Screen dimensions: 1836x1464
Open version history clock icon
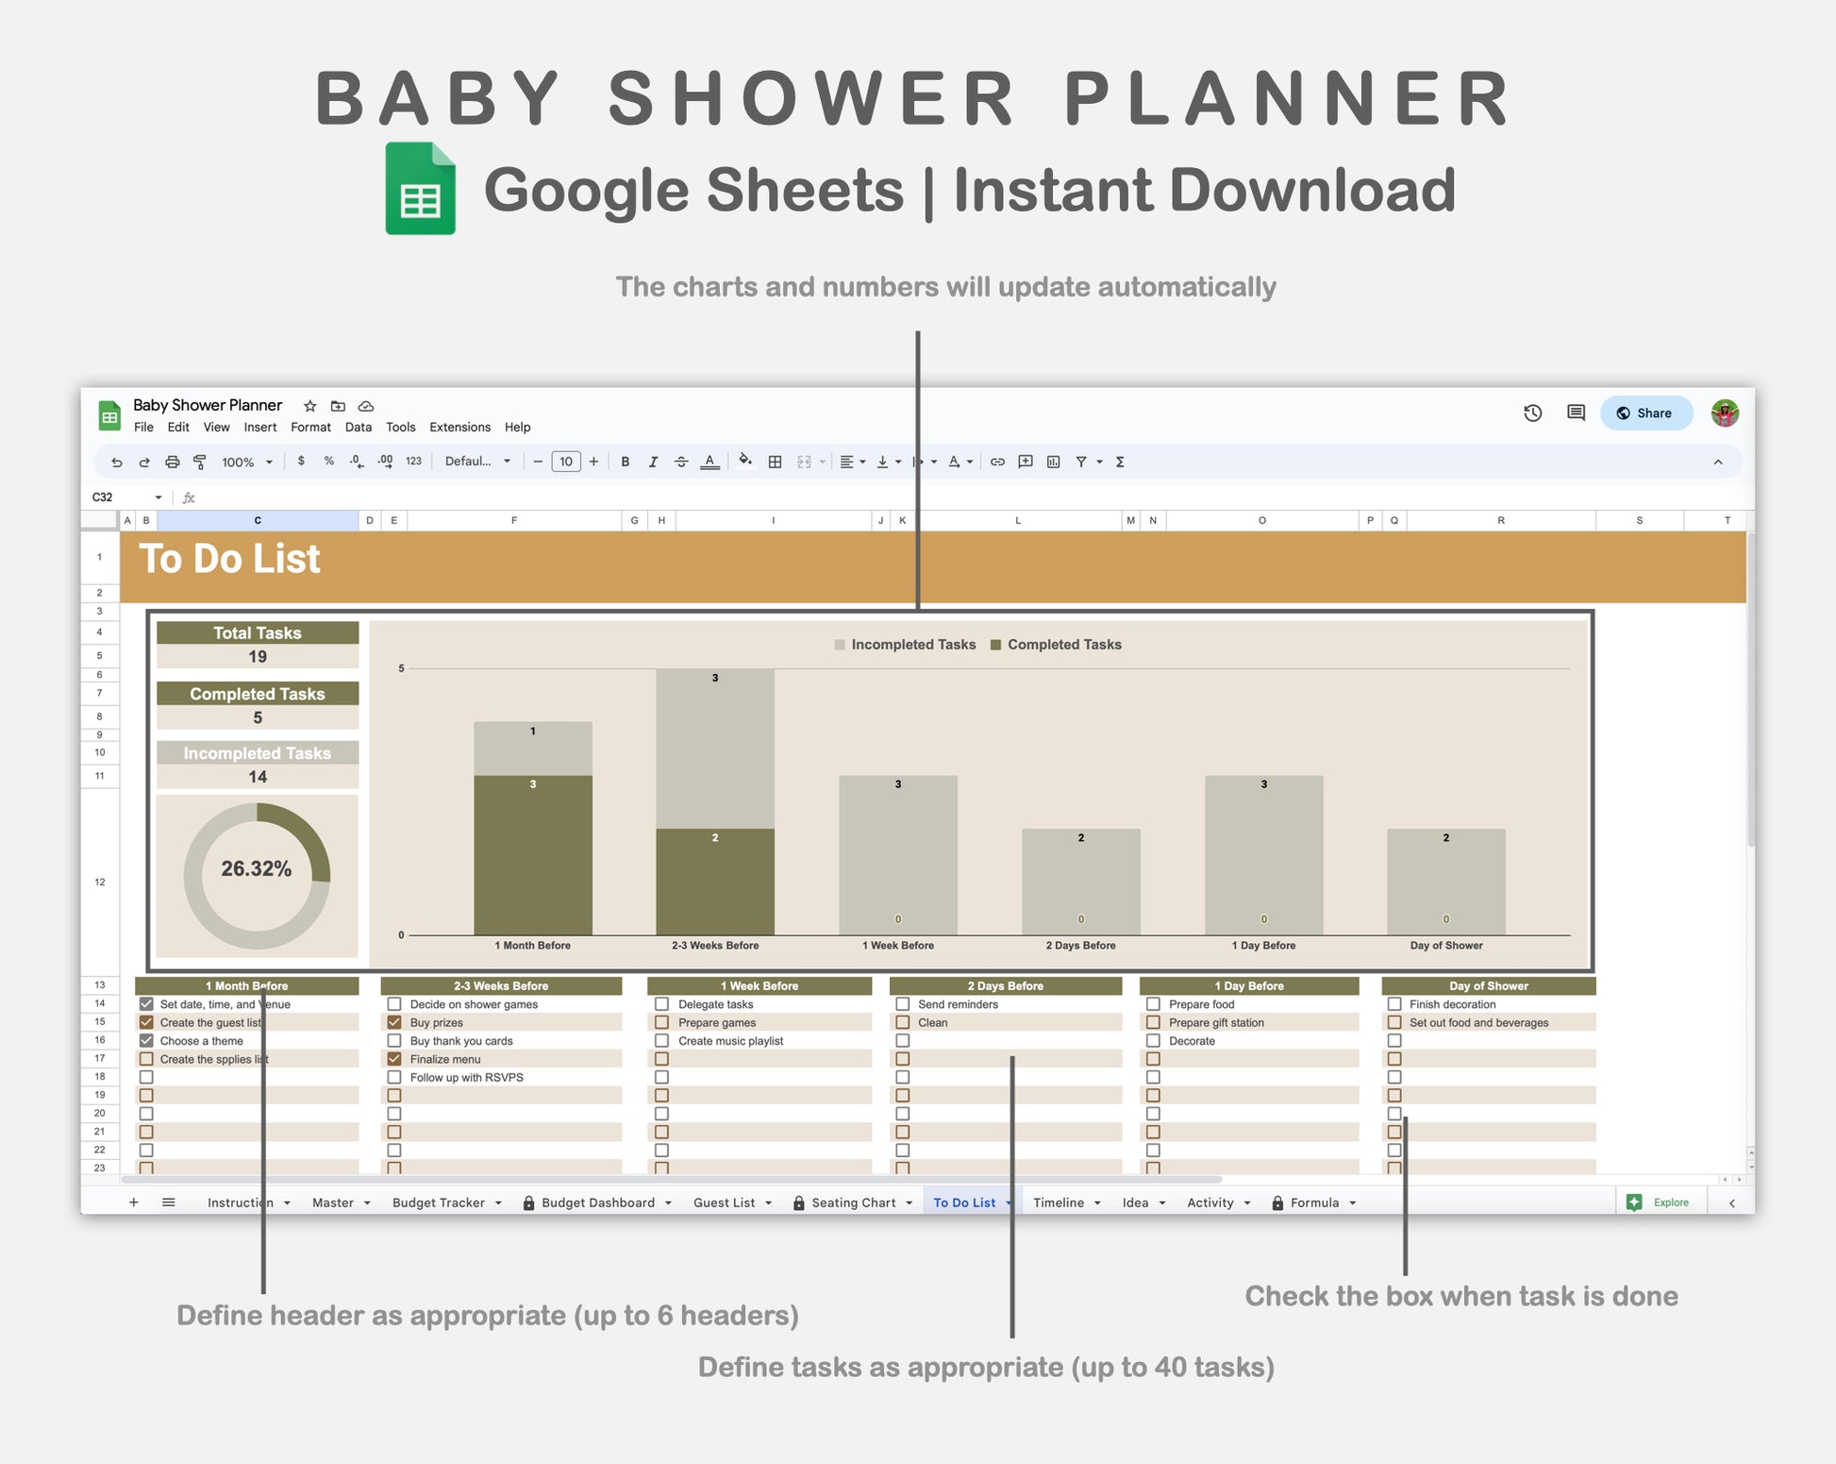coord(1532,413)
